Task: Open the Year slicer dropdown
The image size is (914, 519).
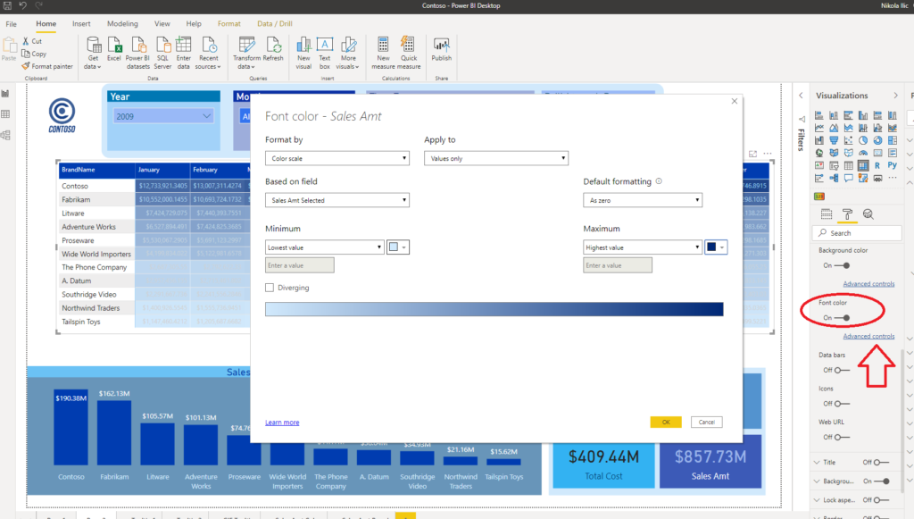Action: [163, 116]
